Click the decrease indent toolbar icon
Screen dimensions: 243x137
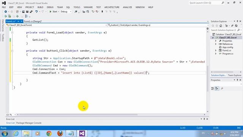84,12
